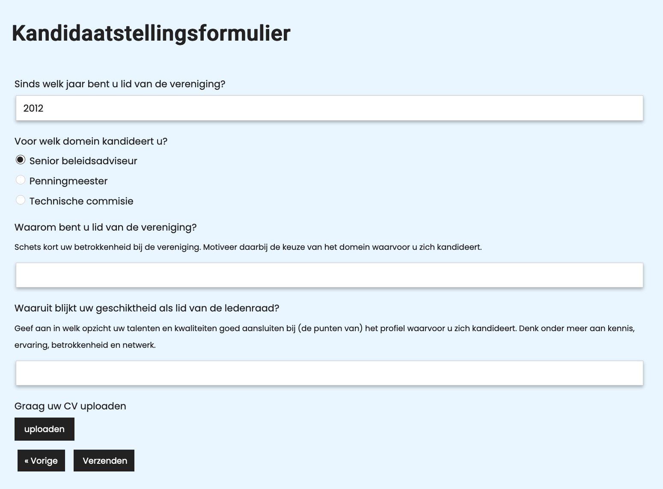Select Technische commisie option
The height and width of the screenshot is (489, 663).
click(x=21, y=200)
